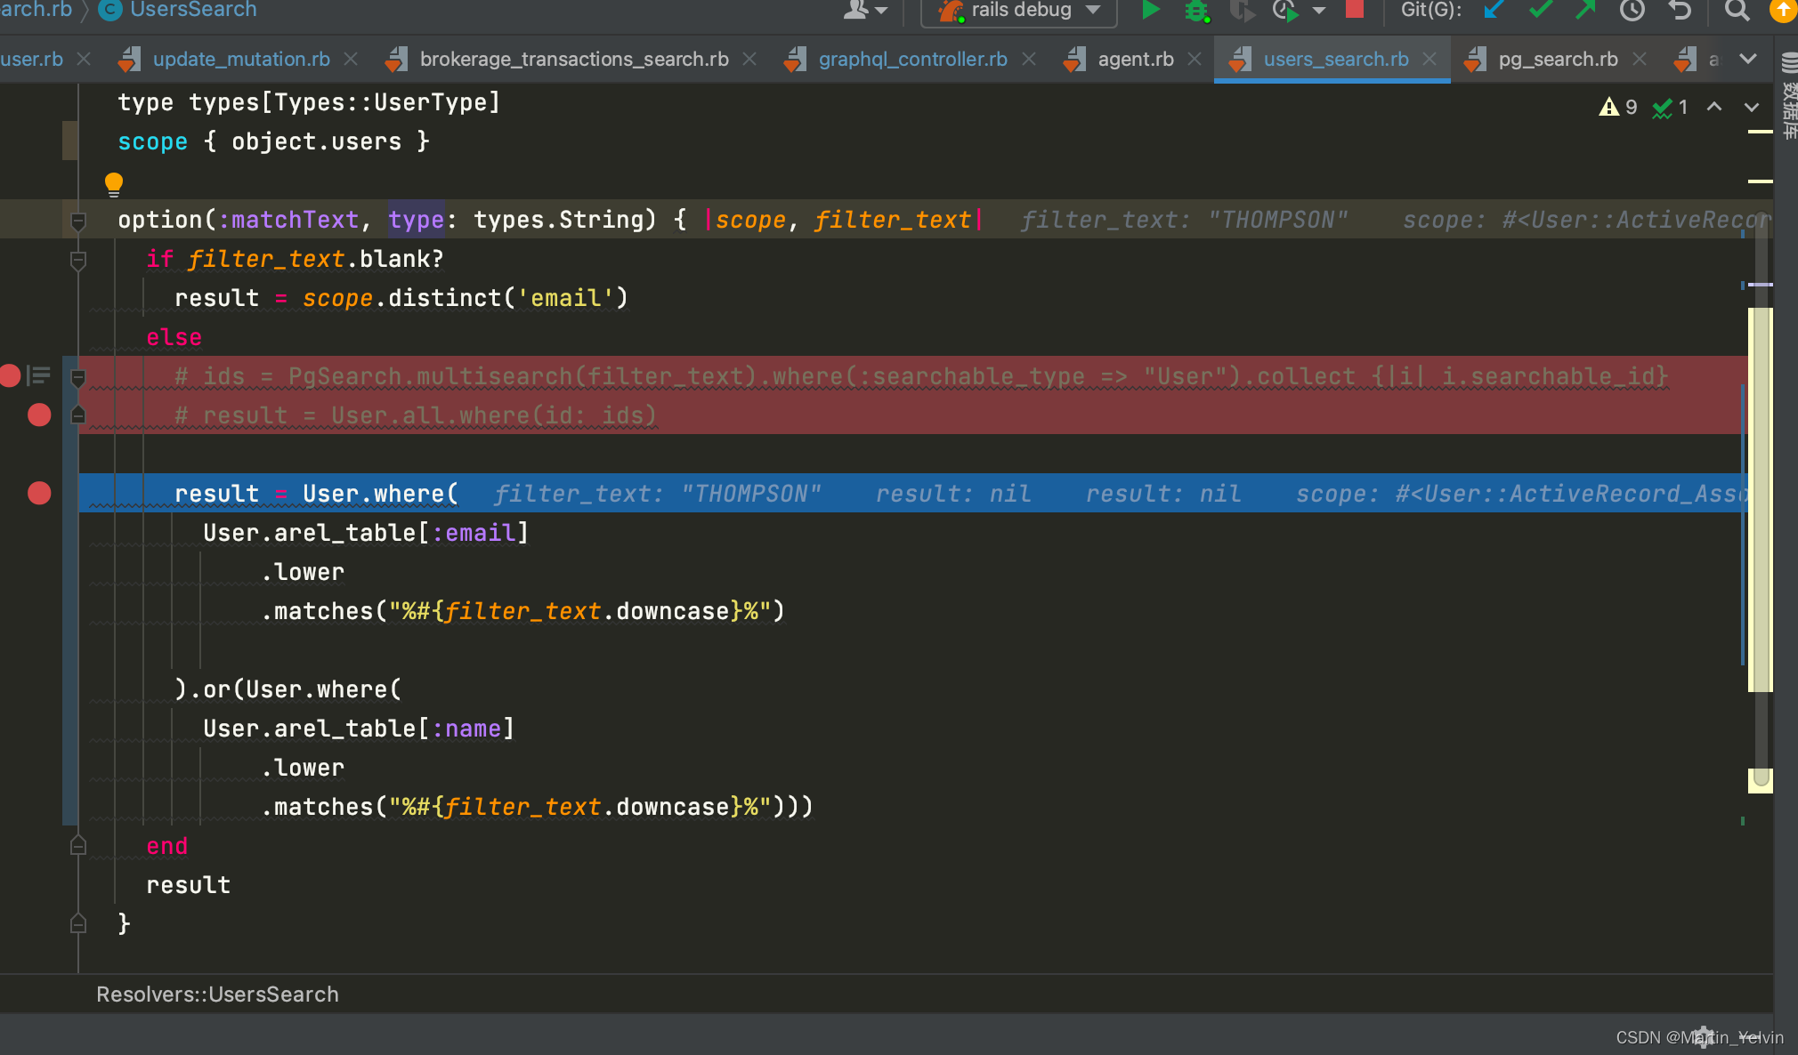Open Search Everywhere magnifier
Screen dimensions: 1798x1055
(1737, 10)
